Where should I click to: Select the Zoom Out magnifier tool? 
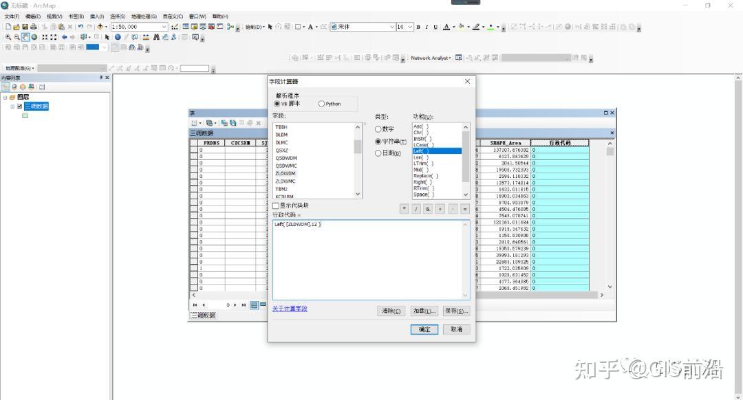point(17,37)
